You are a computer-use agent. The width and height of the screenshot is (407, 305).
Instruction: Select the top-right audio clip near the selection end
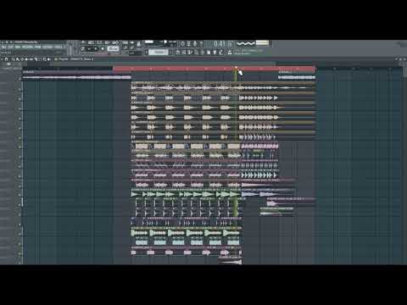pos(297,75)
